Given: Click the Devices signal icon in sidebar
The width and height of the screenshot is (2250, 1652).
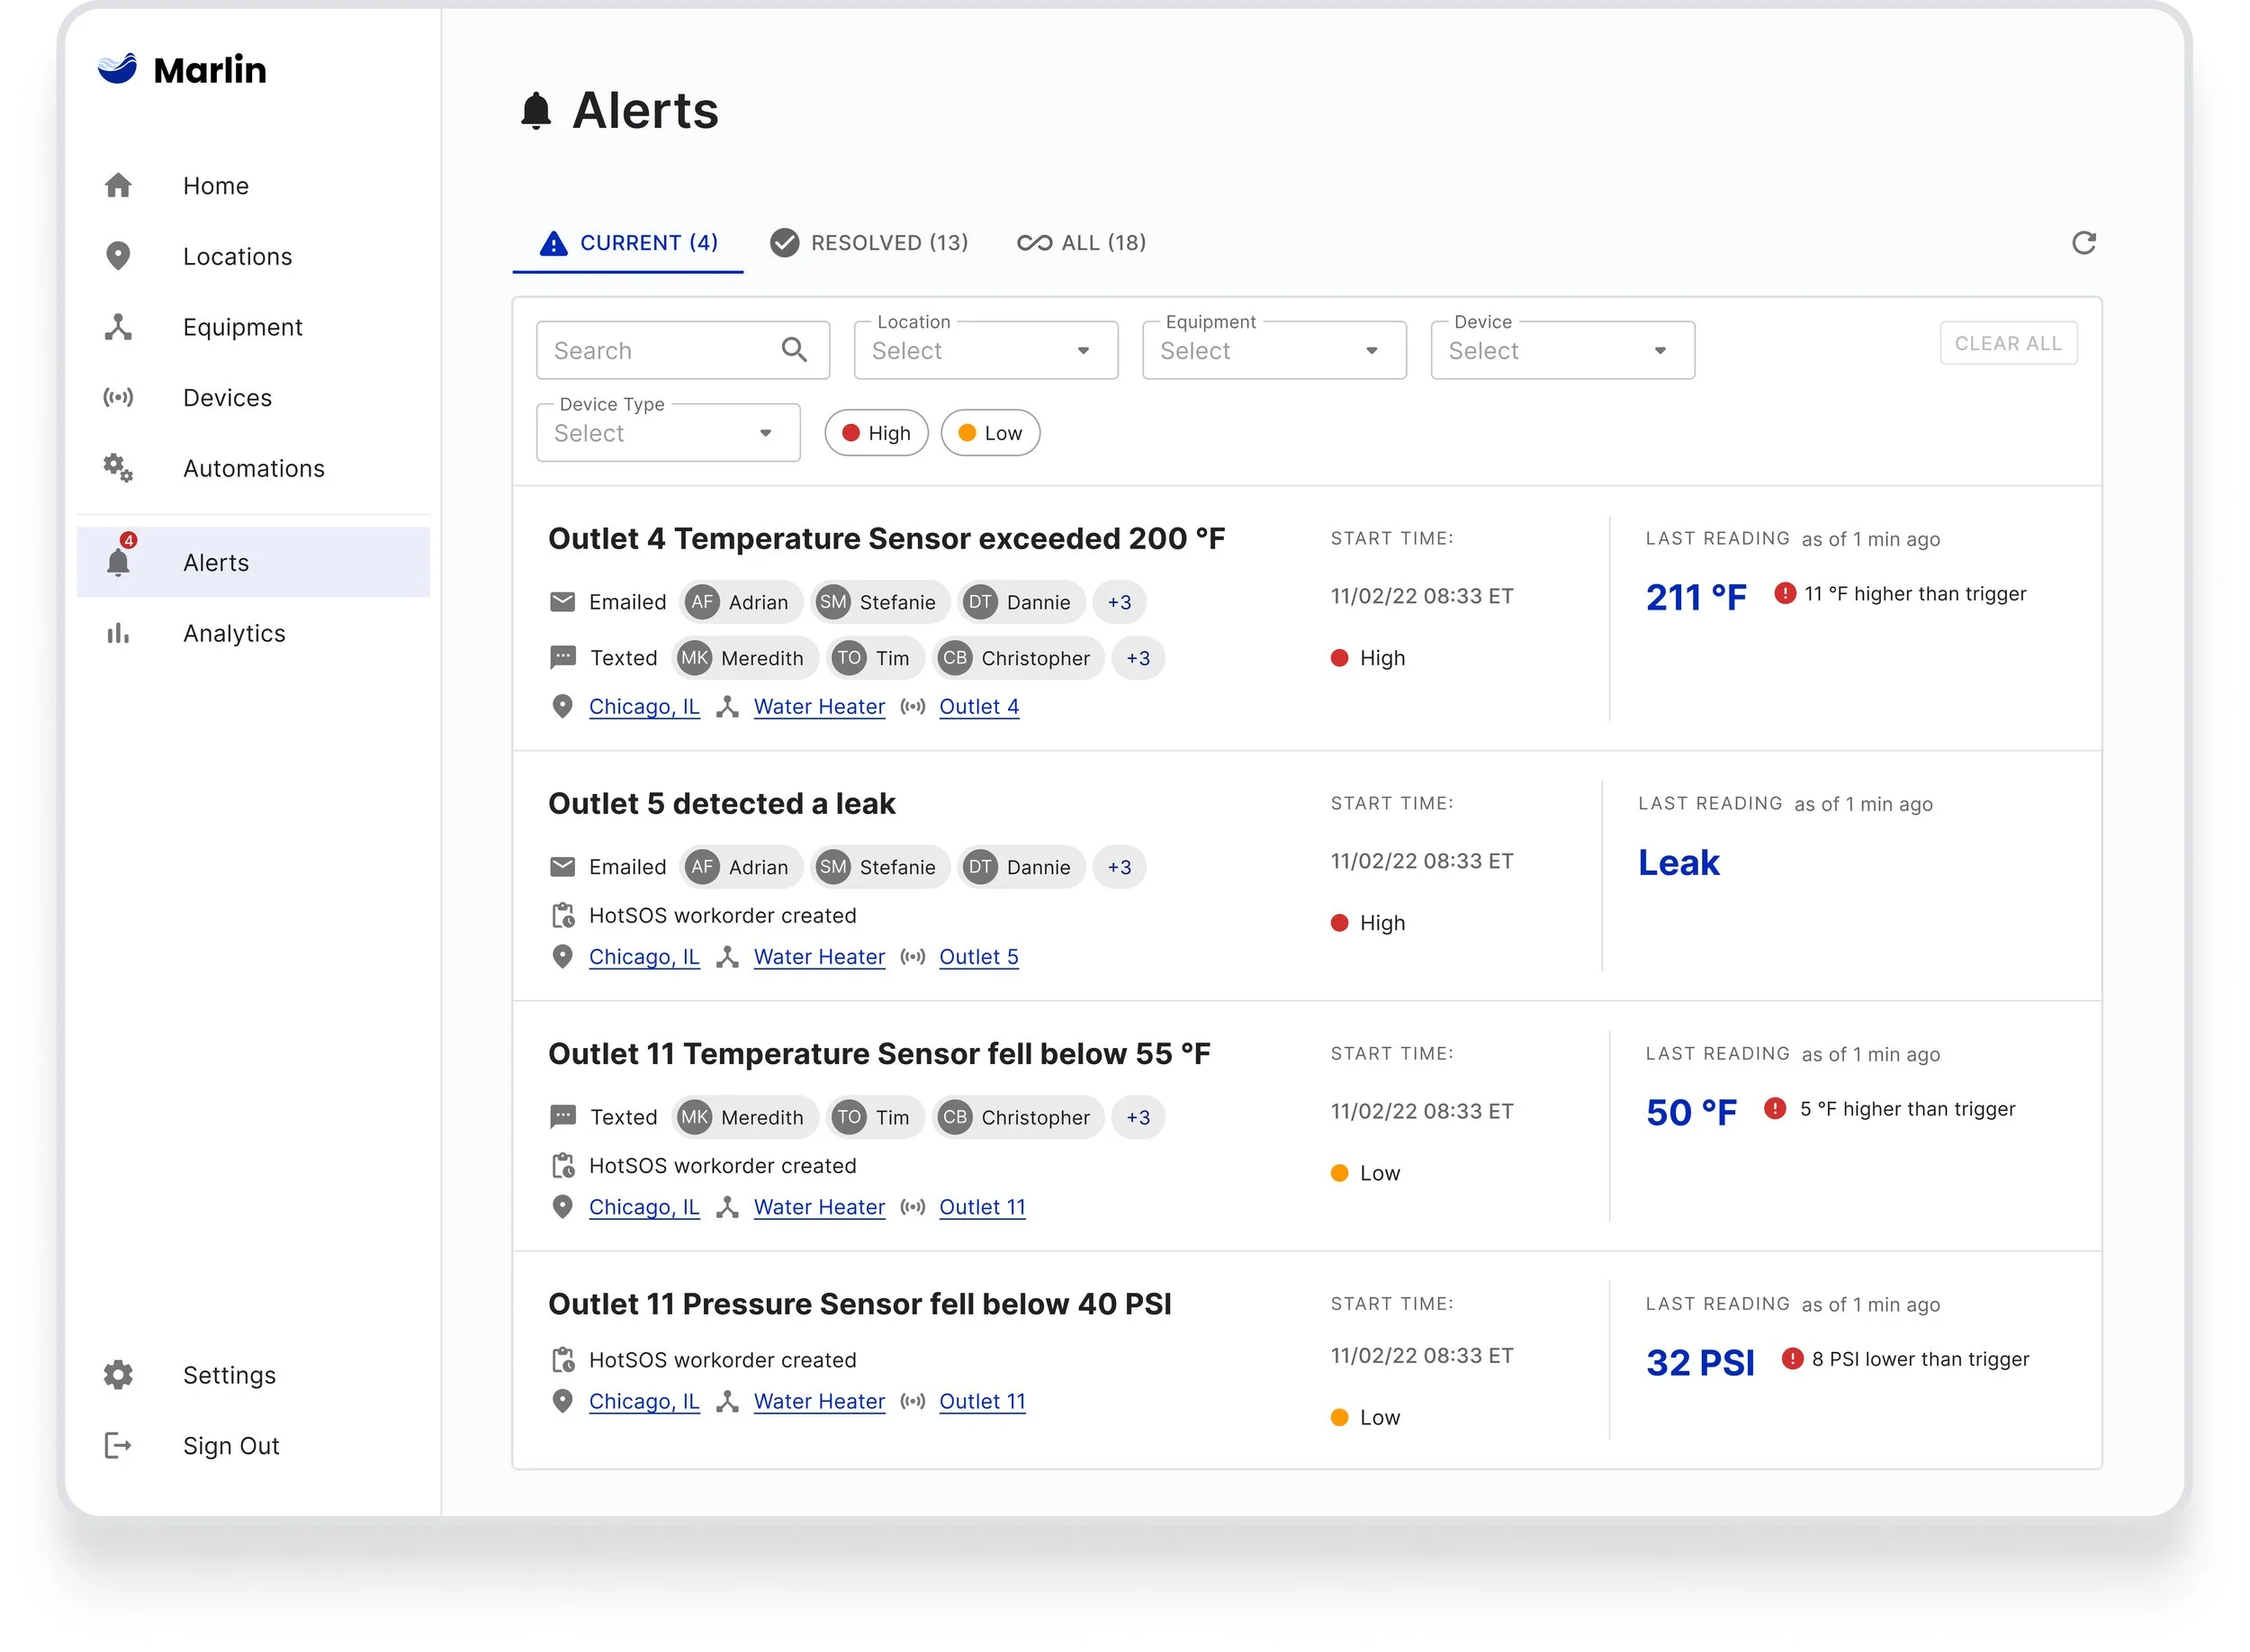Looking at the screenshot, I should point(118,398).
